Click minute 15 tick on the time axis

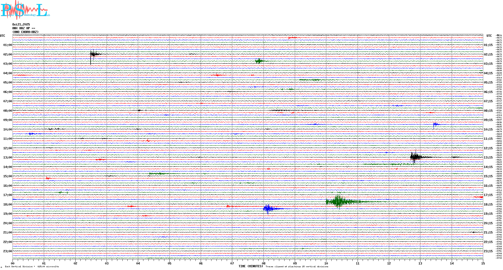click(483, 263)
